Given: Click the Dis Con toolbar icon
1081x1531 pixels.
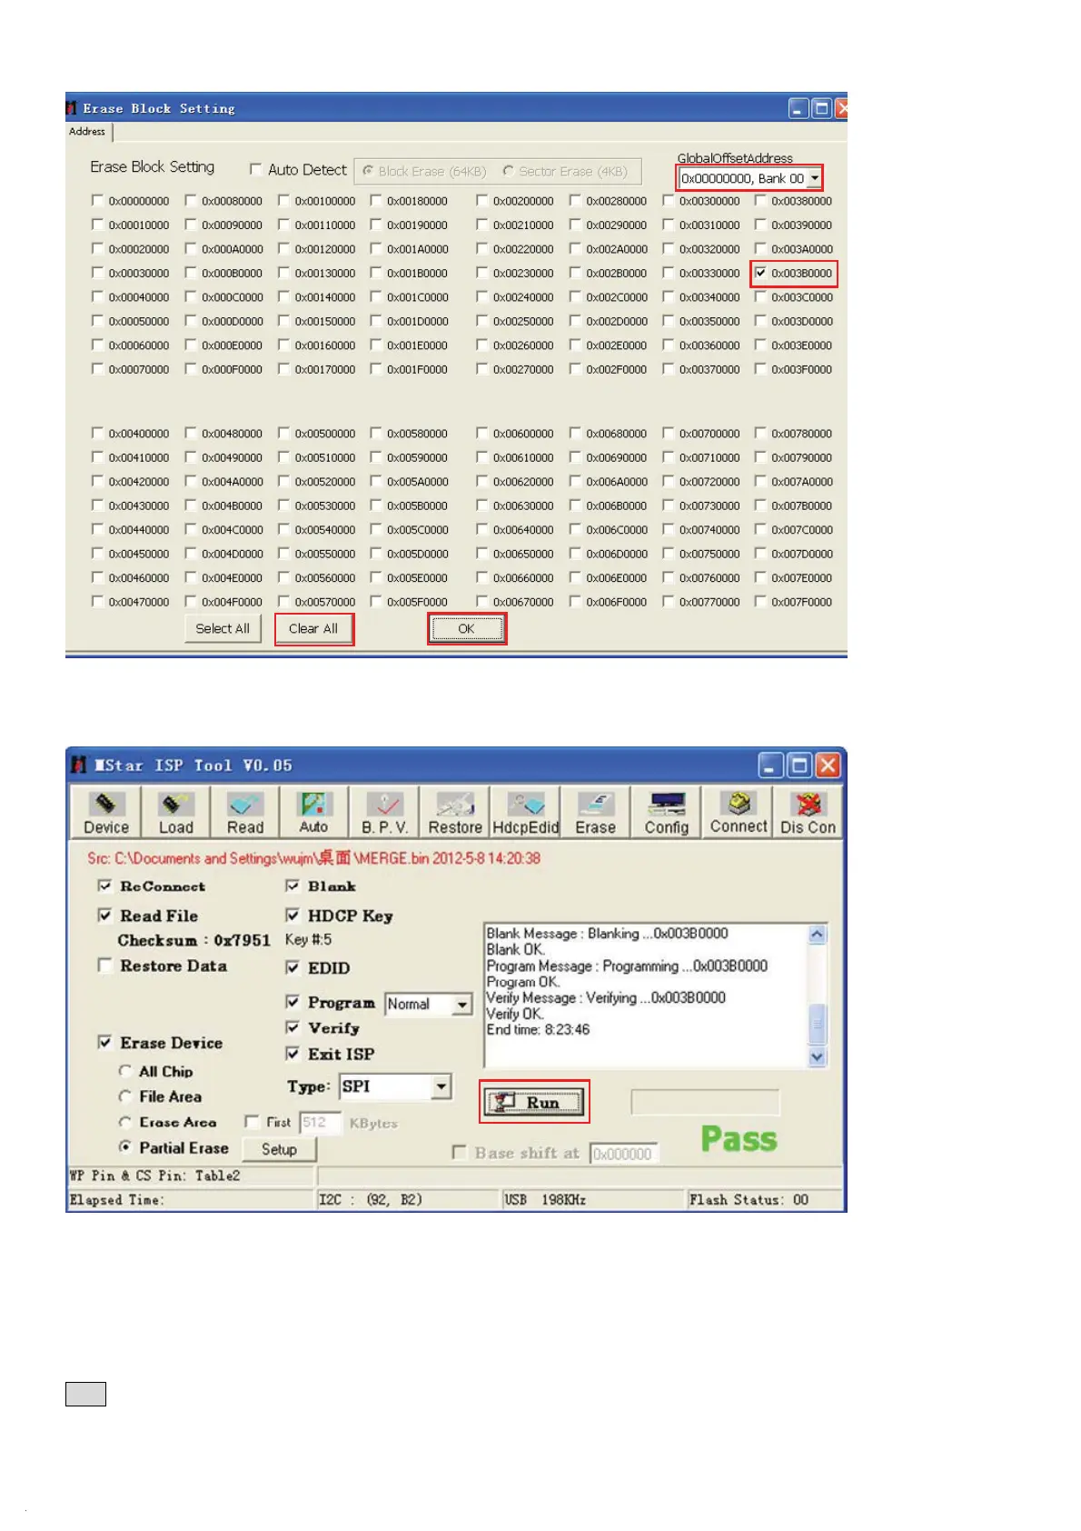Looking at the screenshot, I should point(808,812).
